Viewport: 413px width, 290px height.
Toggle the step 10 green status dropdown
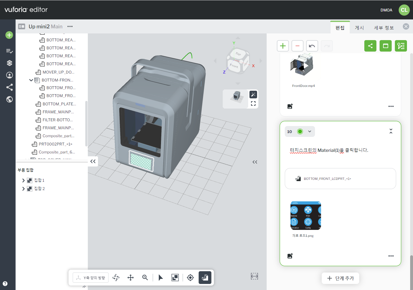click(309, 131)
